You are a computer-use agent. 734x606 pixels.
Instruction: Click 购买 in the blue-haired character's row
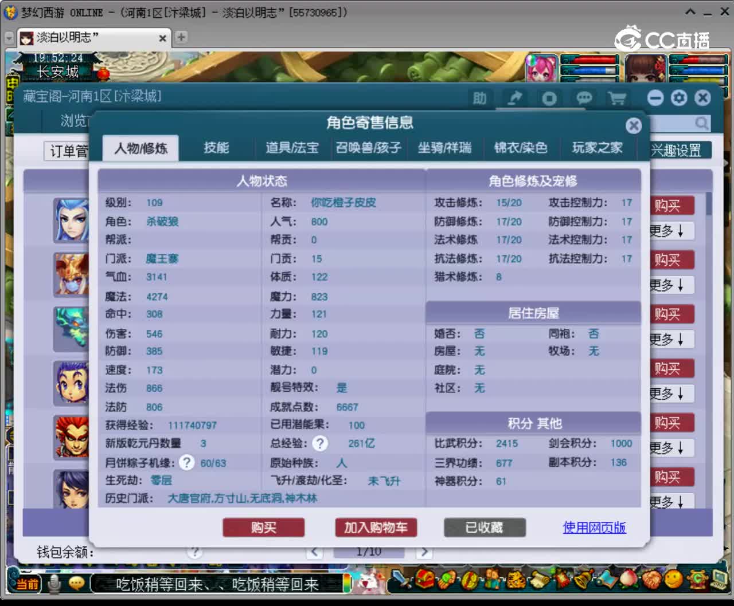(x=671, y=206)
